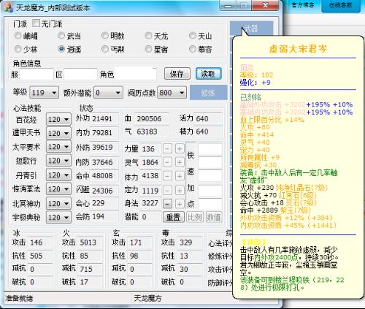Screen dimensions: 365x309
Task: Click the 区 zone input field
Action: [x=80, y=74]
